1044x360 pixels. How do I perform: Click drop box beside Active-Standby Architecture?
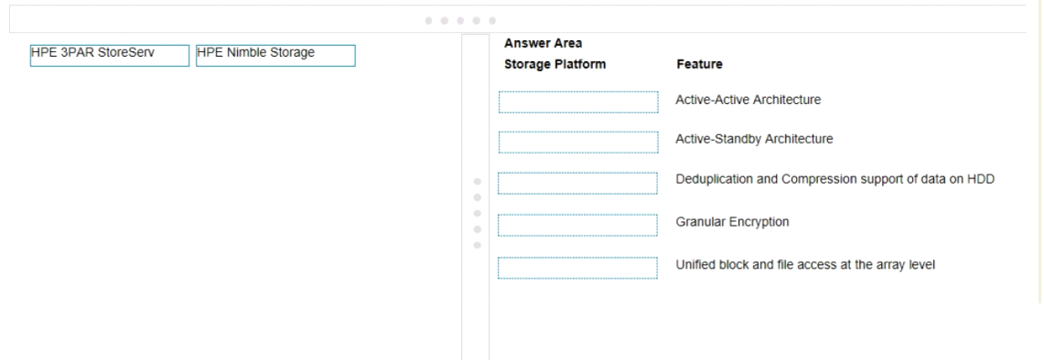[x=578, y=143]
